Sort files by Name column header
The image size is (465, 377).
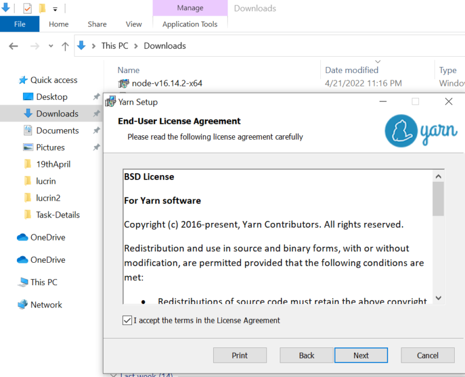(x=128, y=70)
